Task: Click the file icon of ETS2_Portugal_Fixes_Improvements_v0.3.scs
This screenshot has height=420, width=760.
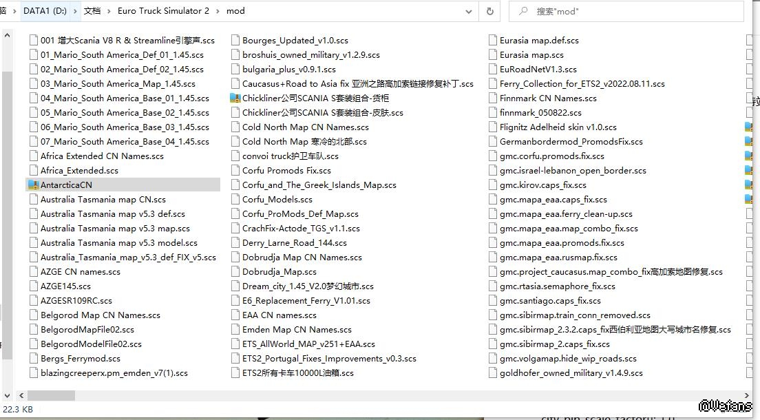Action: point(235,359)
